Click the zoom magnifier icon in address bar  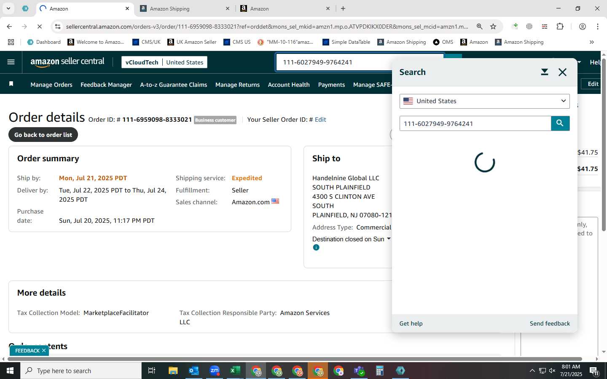479,26
